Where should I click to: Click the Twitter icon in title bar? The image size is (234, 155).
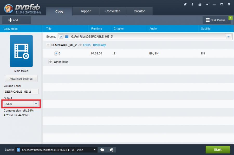point(185,4)
